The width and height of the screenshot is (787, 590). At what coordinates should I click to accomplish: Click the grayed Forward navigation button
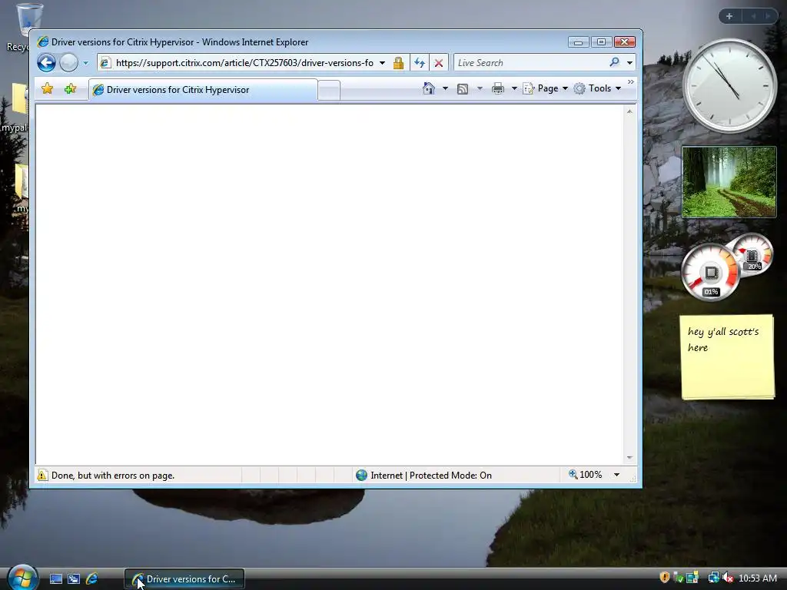click(68, 63)
